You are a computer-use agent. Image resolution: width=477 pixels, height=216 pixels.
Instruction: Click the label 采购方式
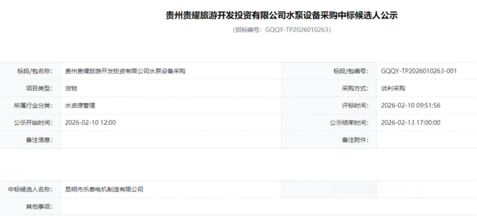point(355,88)
